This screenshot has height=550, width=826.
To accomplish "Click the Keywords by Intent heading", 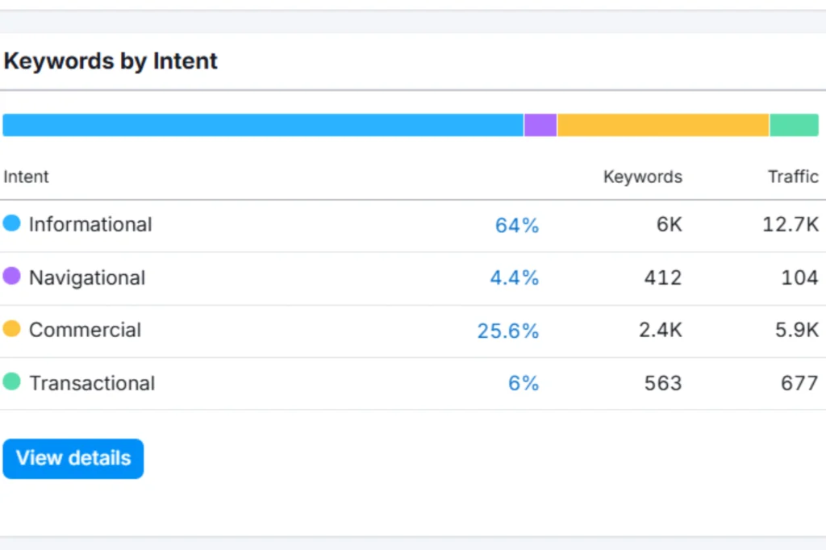I will click(111, 61).
